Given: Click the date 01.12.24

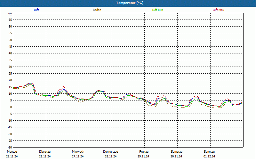Looking at the screenshot, I should [209, 156].
